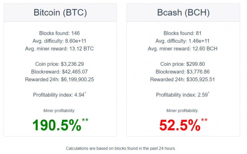Image resolution: width=247 pixels, height=154 pixels.
Task: Click the Miner profitability label under Bcash
Action: pos(183,111)
